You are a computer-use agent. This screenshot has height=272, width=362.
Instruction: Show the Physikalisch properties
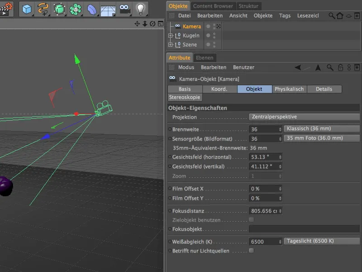click(289, 89)
